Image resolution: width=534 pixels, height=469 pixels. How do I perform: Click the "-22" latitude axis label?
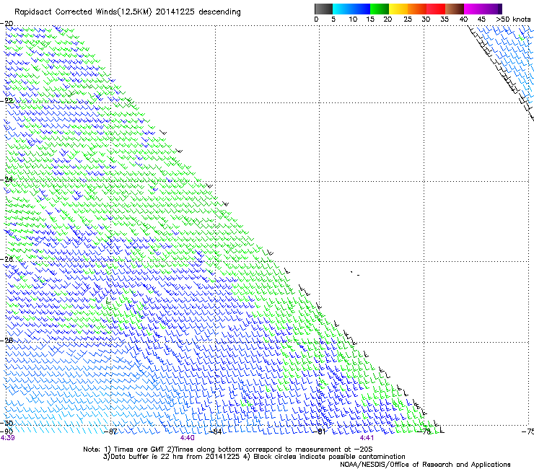tap(6, 101)
